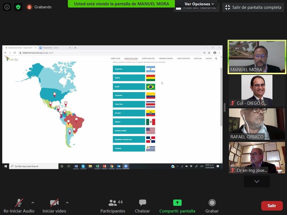Open Excel from the taskbar

97,166
